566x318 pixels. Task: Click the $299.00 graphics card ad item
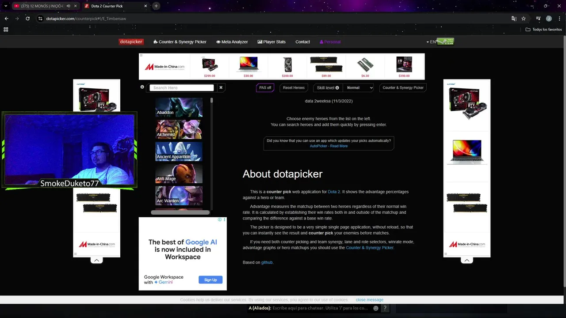click(210, 67)
